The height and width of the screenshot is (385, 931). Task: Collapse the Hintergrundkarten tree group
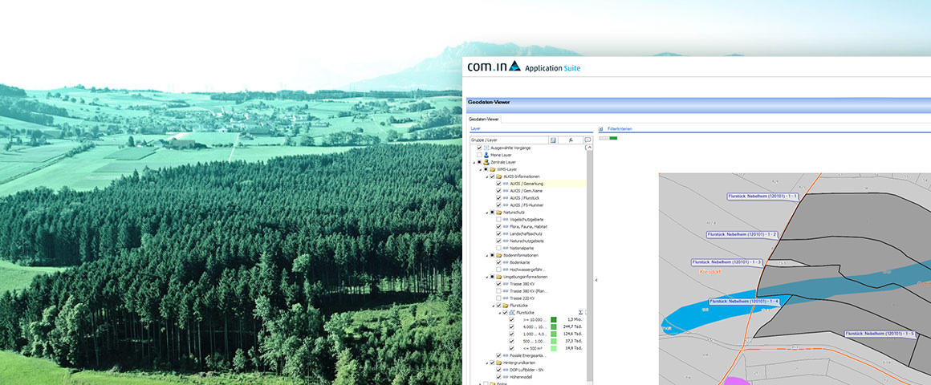(486, 363)
